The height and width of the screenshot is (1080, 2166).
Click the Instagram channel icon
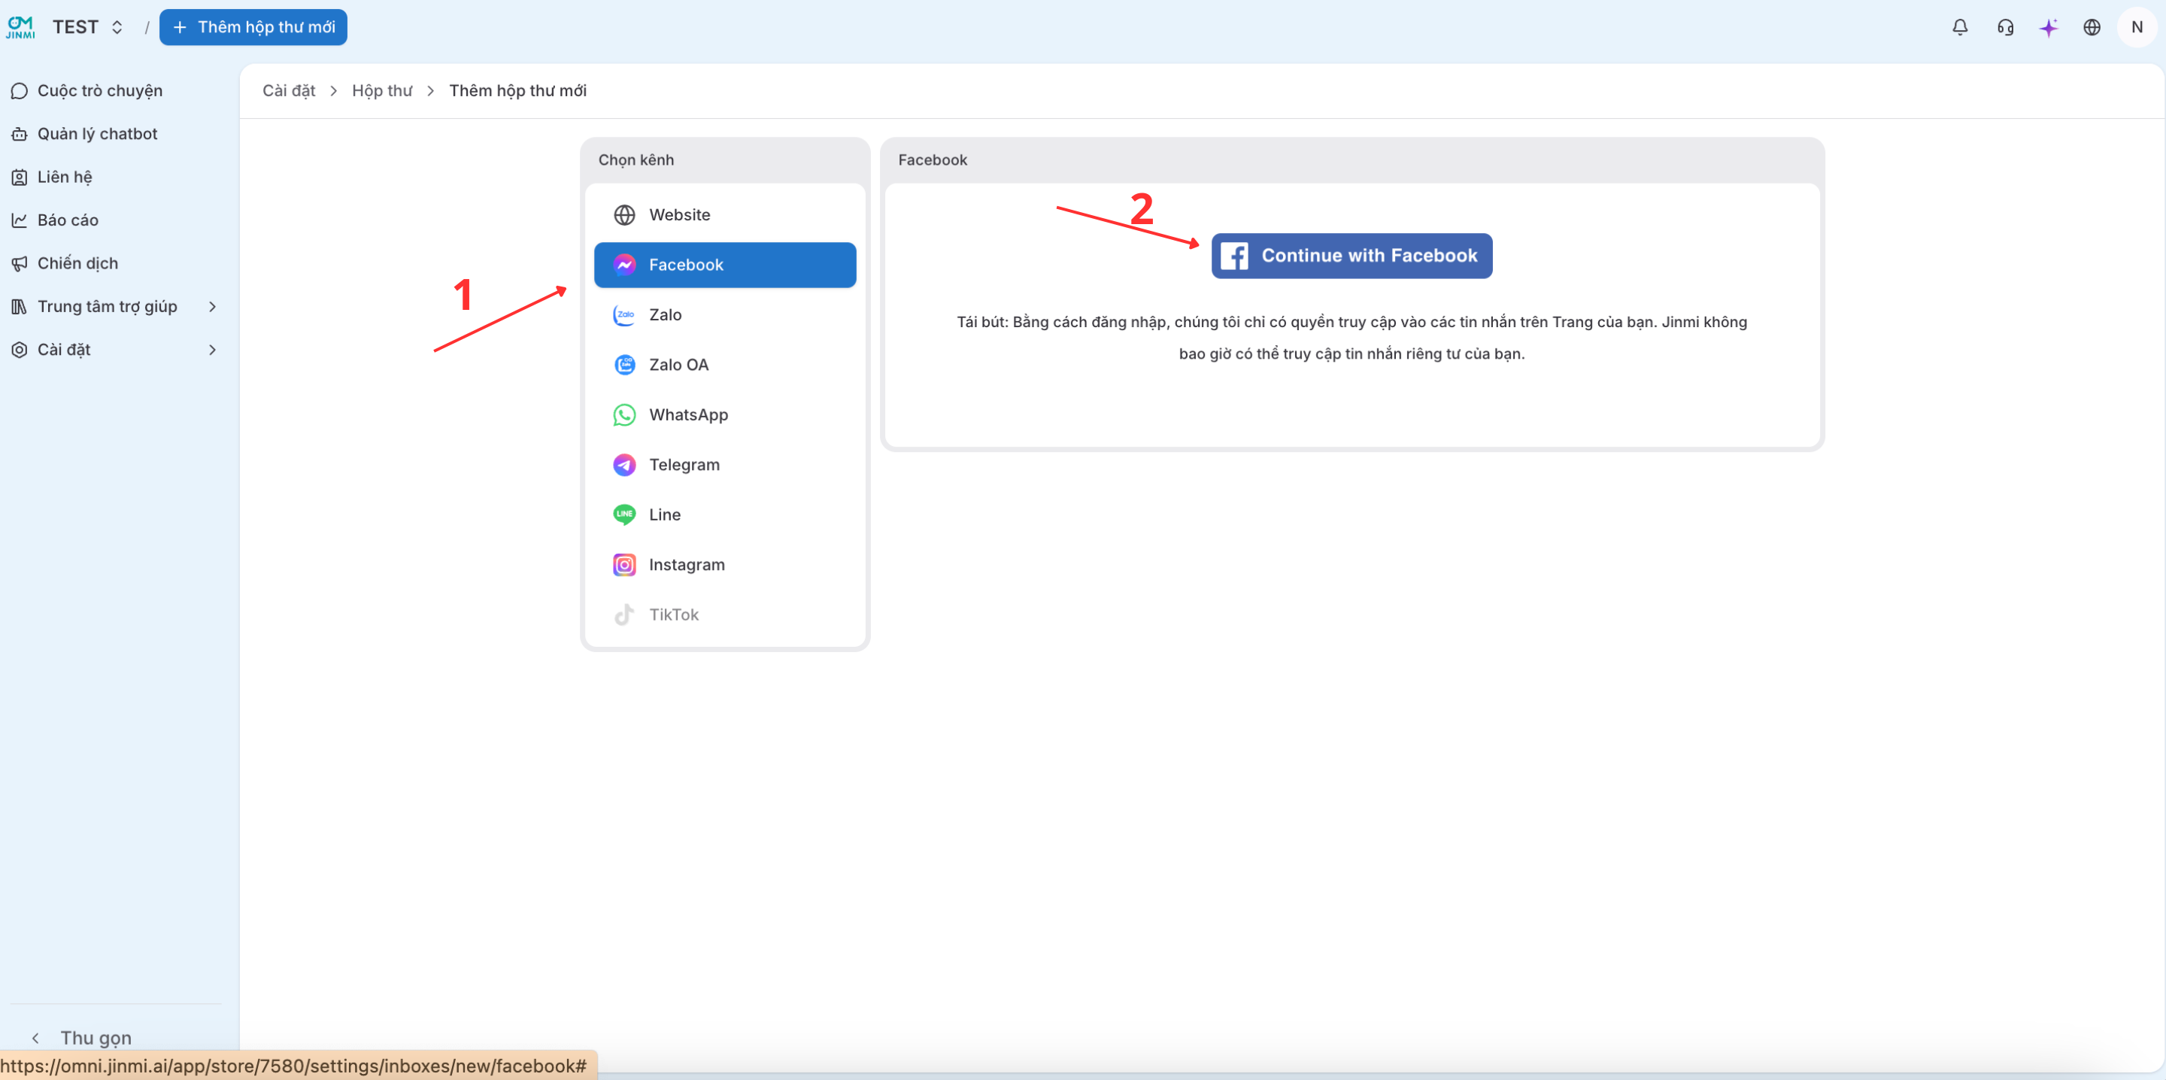624,564
